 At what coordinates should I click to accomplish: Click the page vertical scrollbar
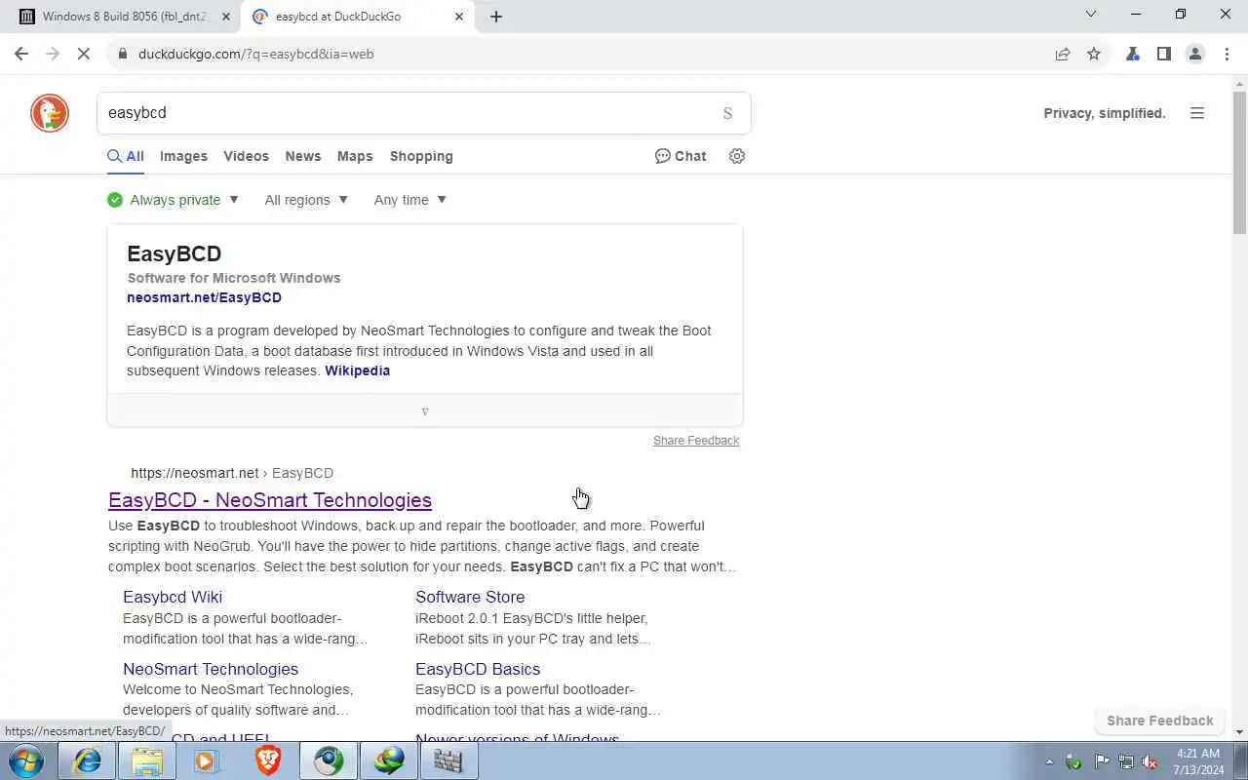click(x=1240, y=164)
